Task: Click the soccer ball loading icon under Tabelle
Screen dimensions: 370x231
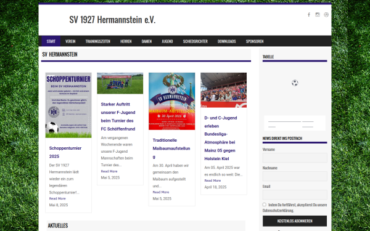Action: point(295,83)
